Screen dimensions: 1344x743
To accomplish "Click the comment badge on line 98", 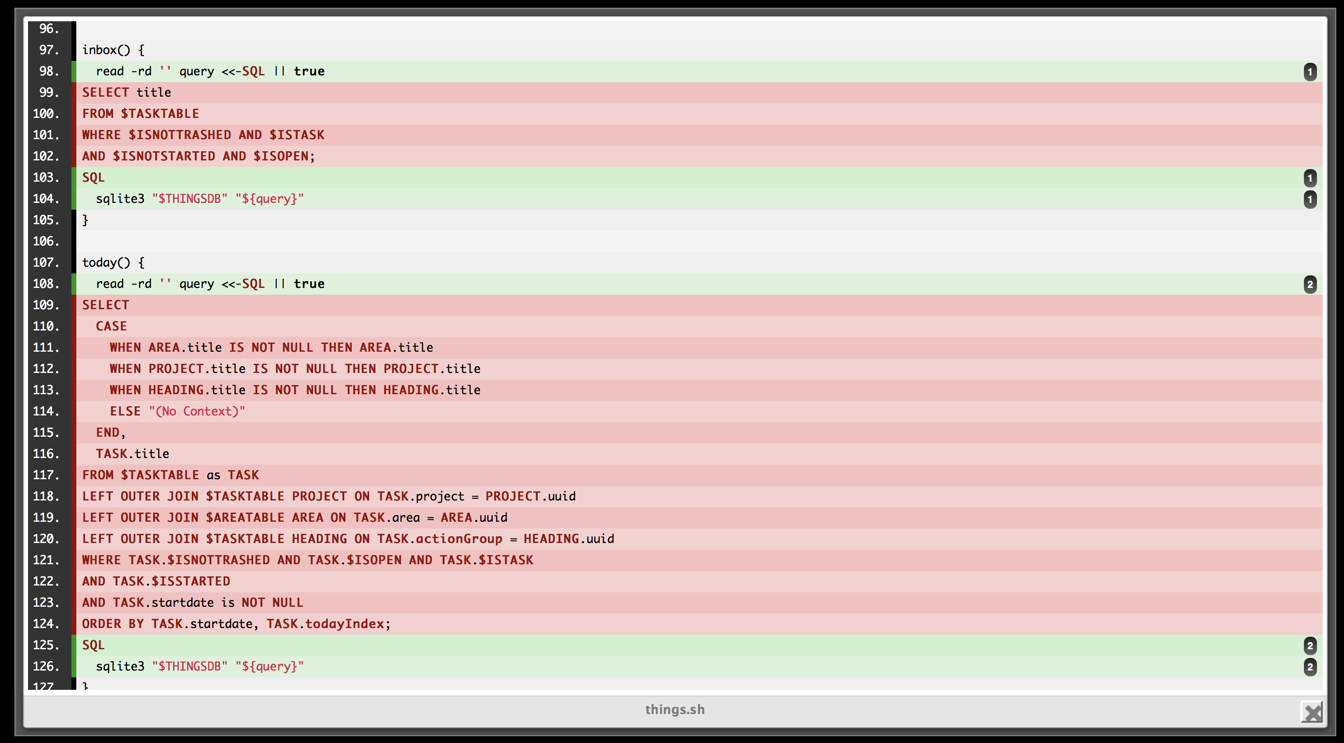I will (1310, 71).
